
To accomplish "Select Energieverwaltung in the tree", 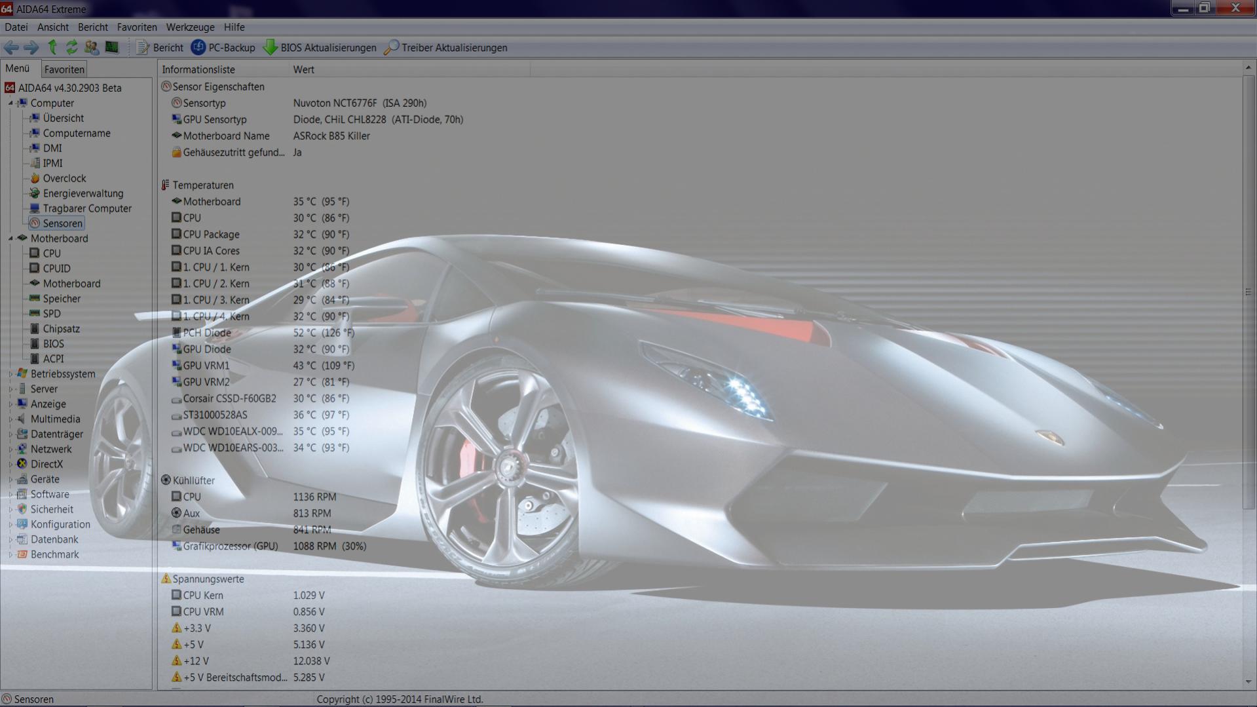I will pos(83,193).
